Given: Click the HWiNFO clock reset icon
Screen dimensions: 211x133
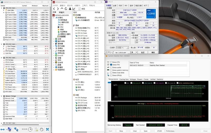Looking at the screenshot, I should pos(30,129).
